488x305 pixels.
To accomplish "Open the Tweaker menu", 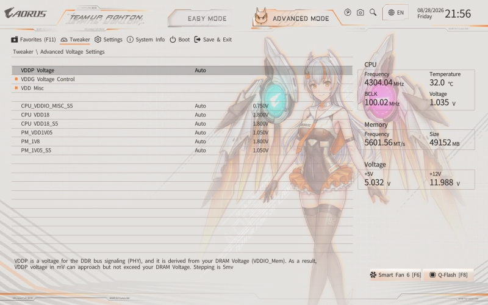I will 75,40.
